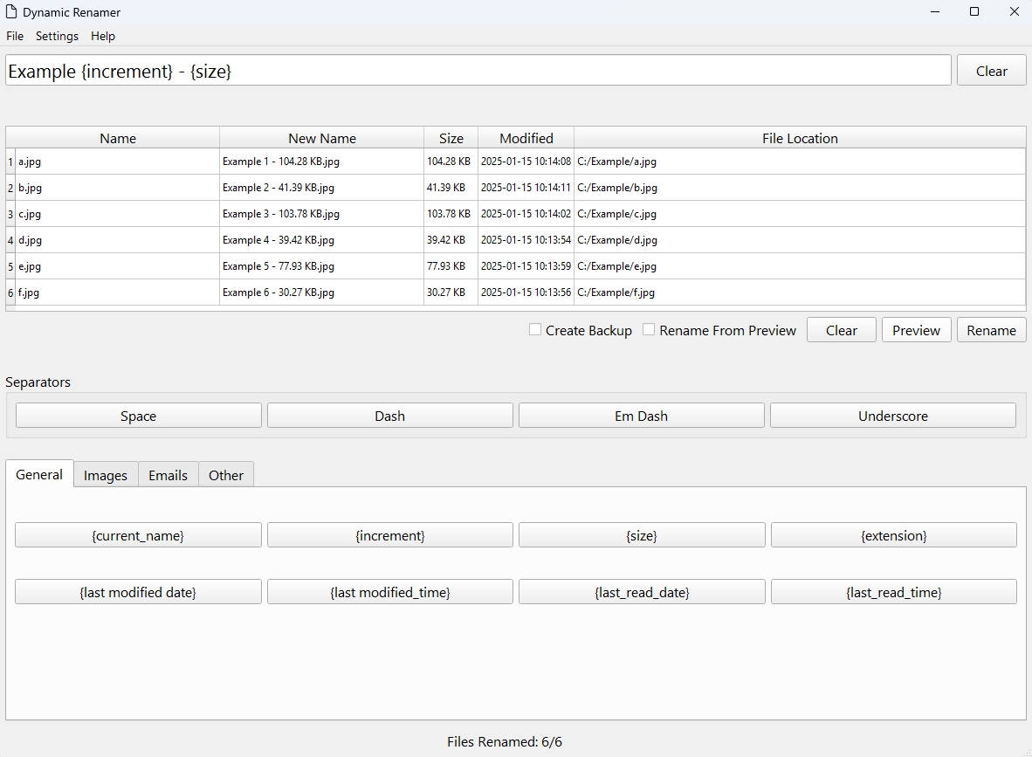Select the b.jpg name cell
Image resolution: width=1032 pixels, height=757 pixels.
[117, 188]
